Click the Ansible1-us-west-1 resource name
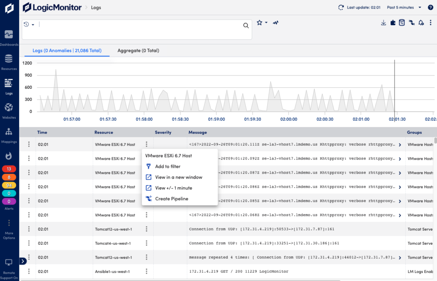Viewport: 437px width, 281px height. pos(112,271)
